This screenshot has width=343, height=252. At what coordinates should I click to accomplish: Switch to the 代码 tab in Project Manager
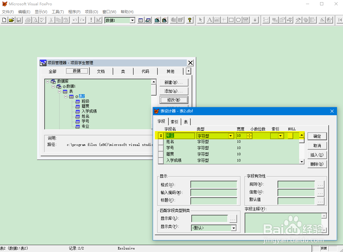145,71
